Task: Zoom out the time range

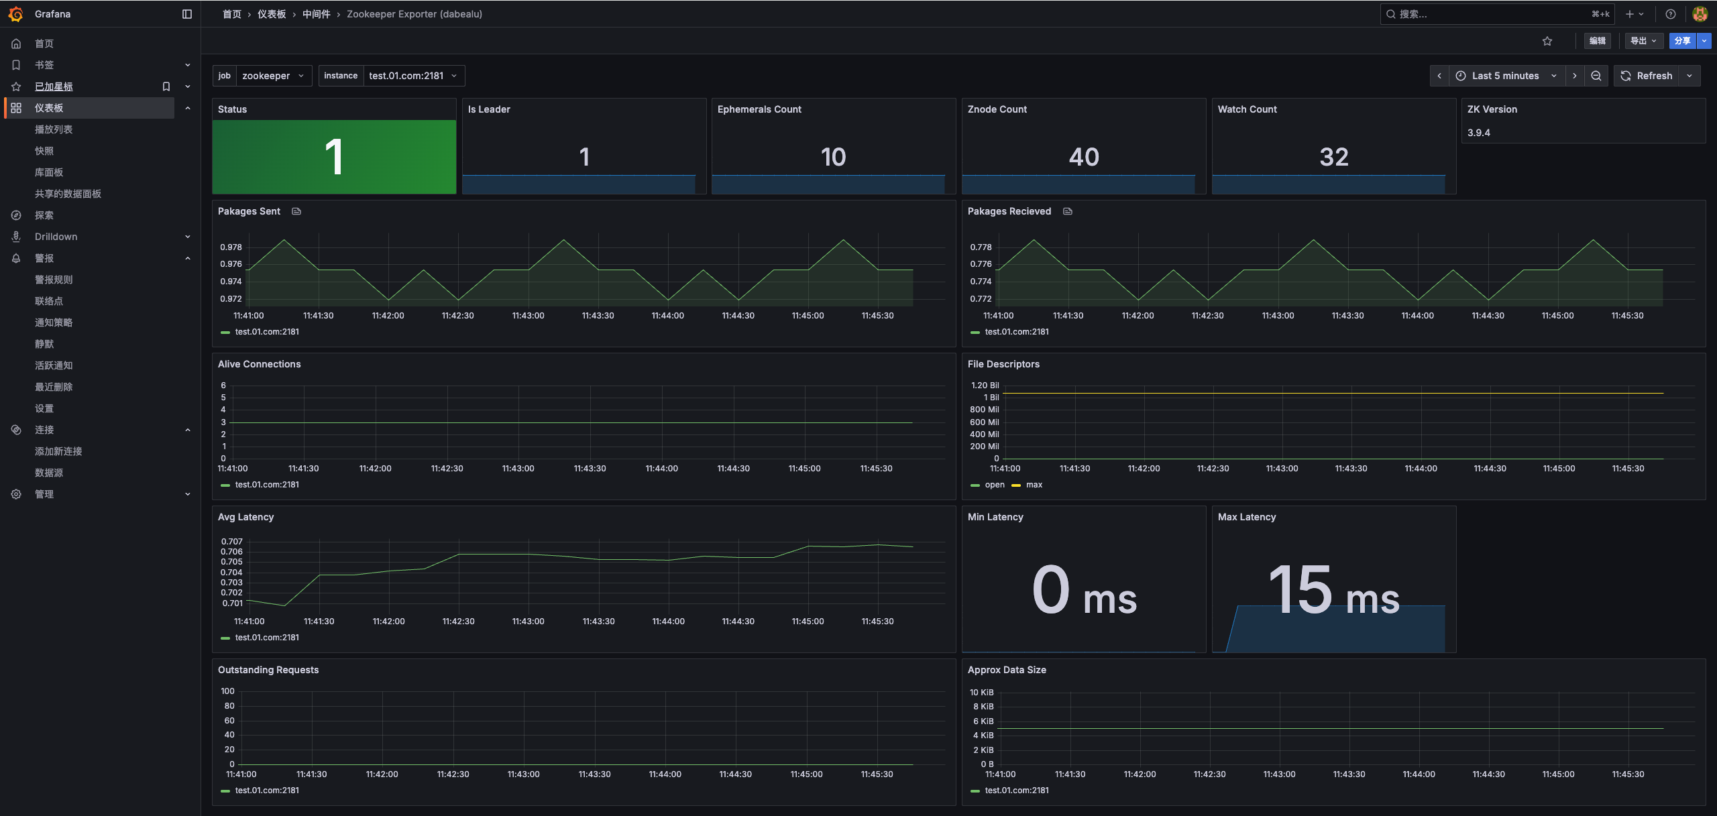Action: pos(1596,76)
